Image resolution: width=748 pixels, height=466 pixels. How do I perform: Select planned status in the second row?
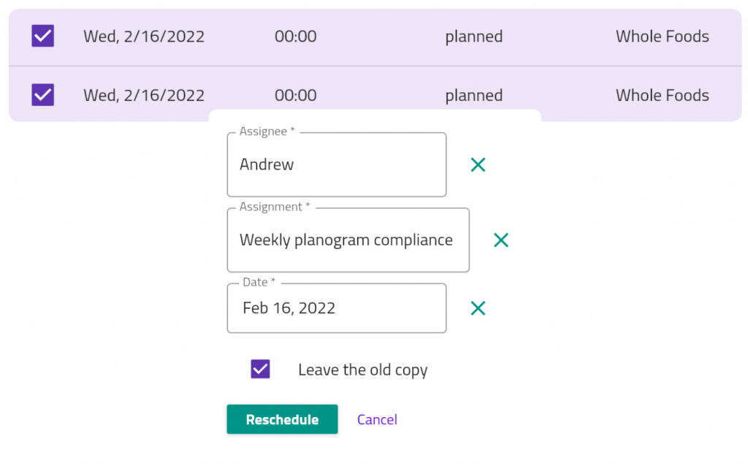[x=473, y=95]
